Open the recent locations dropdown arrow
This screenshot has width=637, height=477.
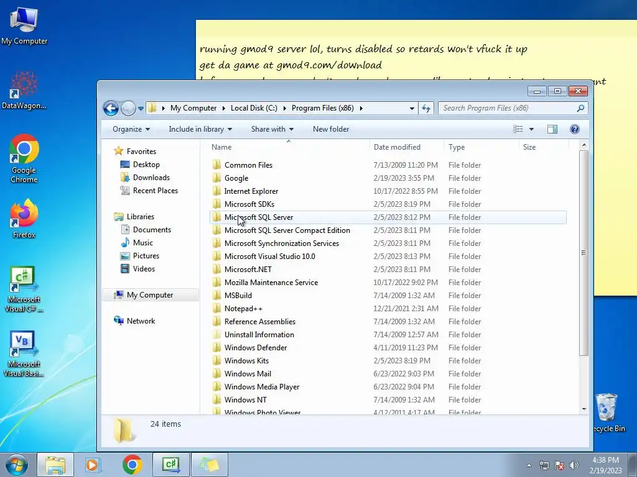click(141, 108)
